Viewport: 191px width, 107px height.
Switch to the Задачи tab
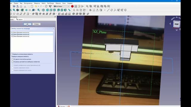[x=19, y=19]
